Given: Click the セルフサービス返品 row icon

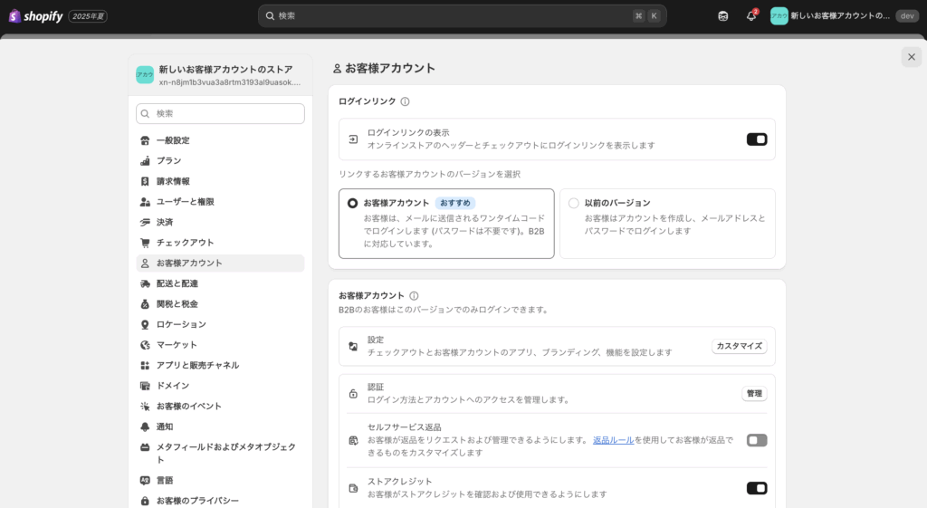Looking at the screenshot, I should tap(353, 440).
